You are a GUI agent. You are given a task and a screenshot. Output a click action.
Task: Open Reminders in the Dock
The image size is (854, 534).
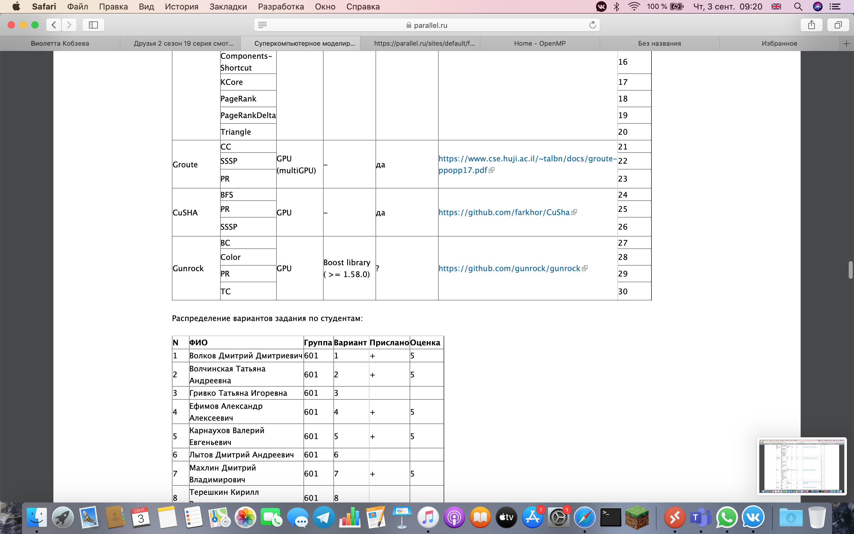pyautogui.click(x=193, y=518)
